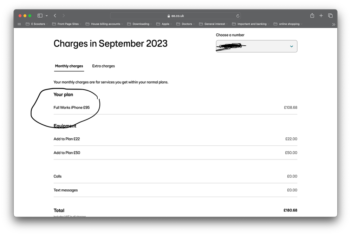Switch to the Extra charges tab
This screenshot has height=235, width=351.
coord(103,66)
